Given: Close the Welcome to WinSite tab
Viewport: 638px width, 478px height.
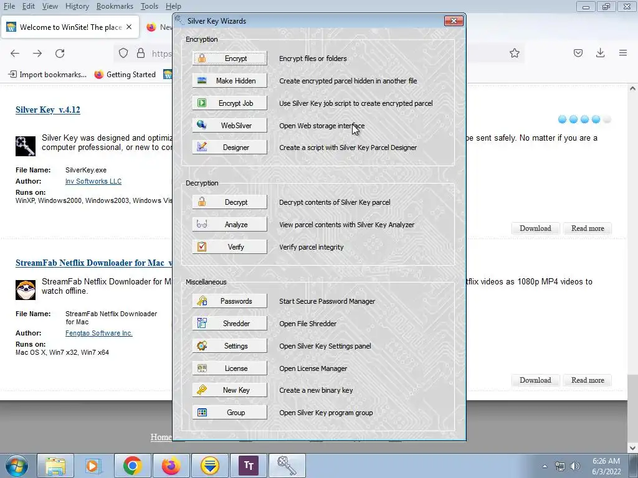Looking at the screenshot, I should click(x=129, y=27).
